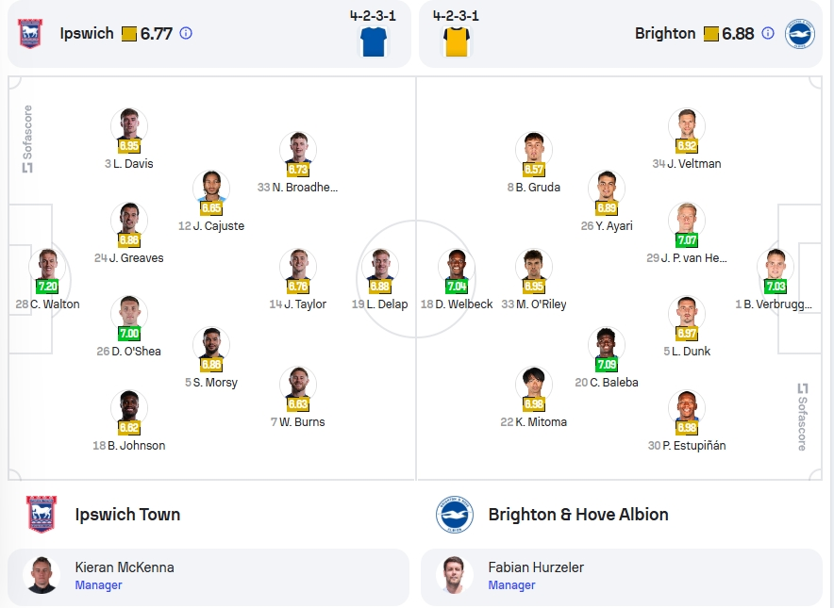
Task: Open the Ipswich Town crest below the pitch
Action: tap(42, 514)
